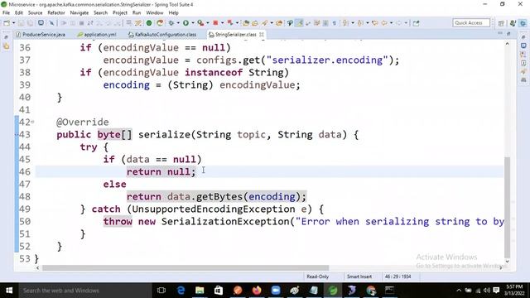Click the word 'serialize' on line 43
The width and height of the screenshot is (530, 298).
pos(164,134)
